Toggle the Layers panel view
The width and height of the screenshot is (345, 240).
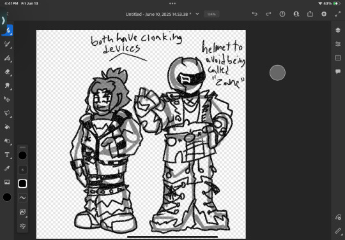pyautogui.click(x=338, y=30)
